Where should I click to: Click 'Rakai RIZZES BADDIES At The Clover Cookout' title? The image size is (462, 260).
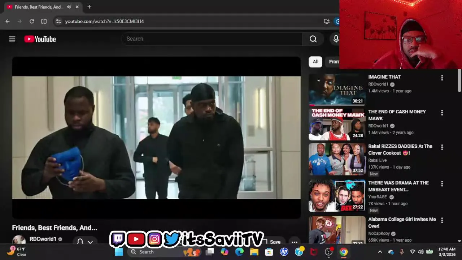click(x=400, y=149)
